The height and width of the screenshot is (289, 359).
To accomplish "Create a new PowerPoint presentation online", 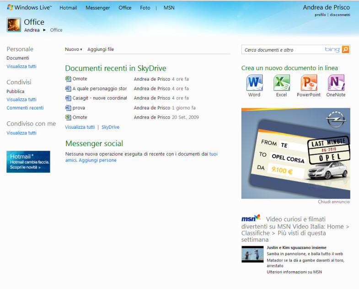I will [309, 86].
